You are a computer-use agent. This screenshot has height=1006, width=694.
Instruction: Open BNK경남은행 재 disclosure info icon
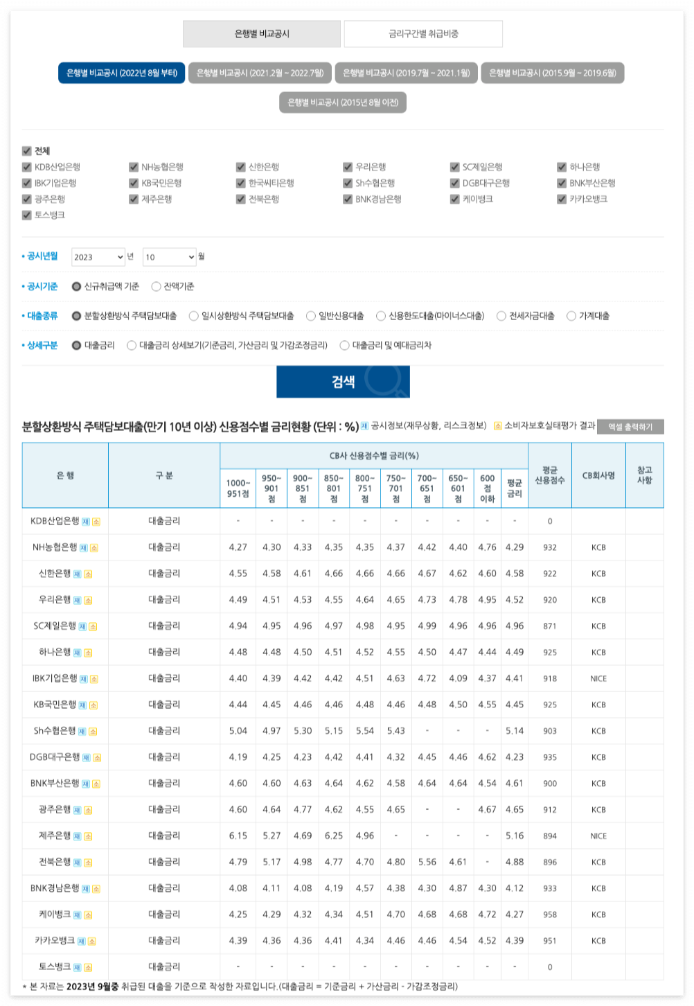(x=86, y=889)
